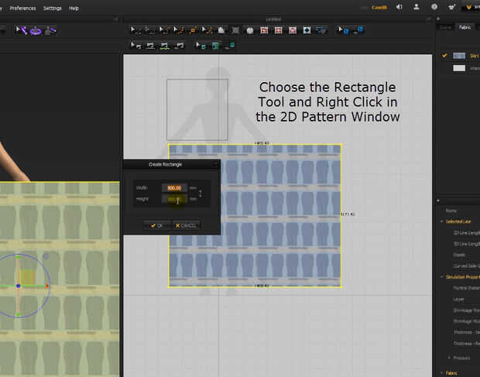Switch to the Fabric tab
Screen dimensions: 480x377
465,26
